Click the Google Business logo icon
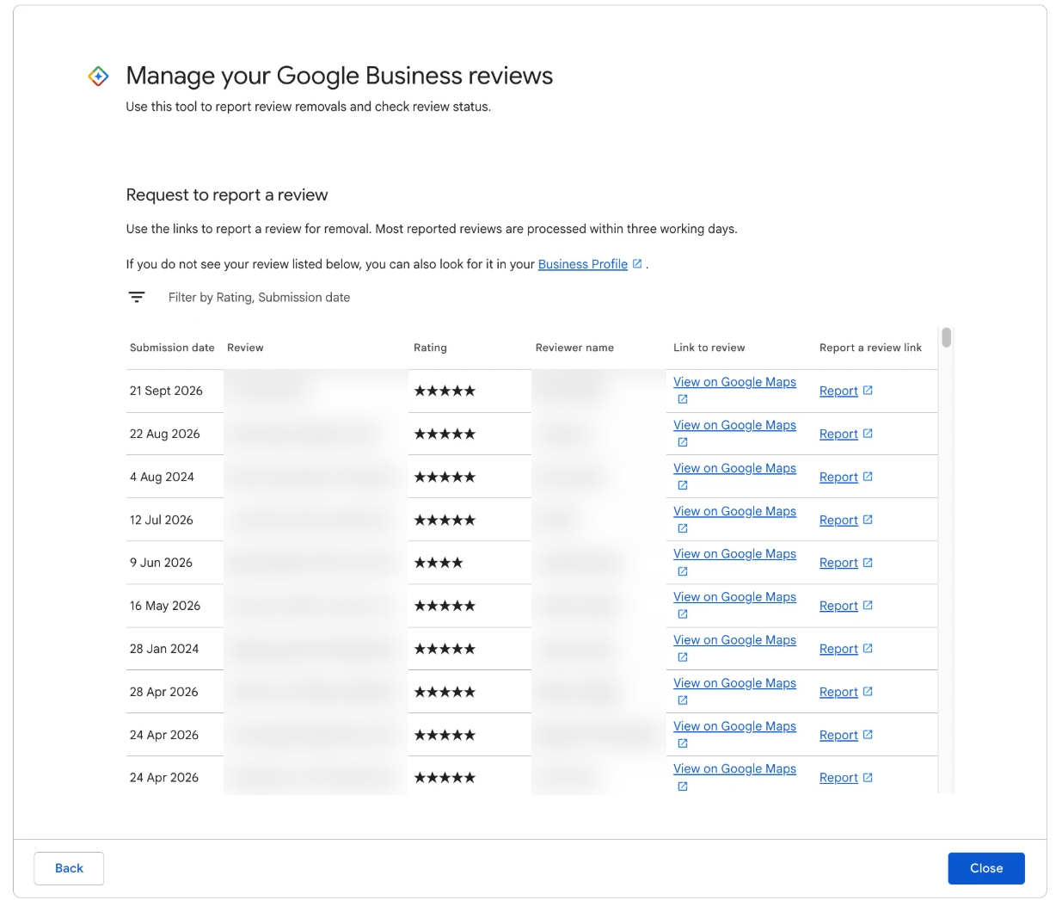 tap(99, 77)
